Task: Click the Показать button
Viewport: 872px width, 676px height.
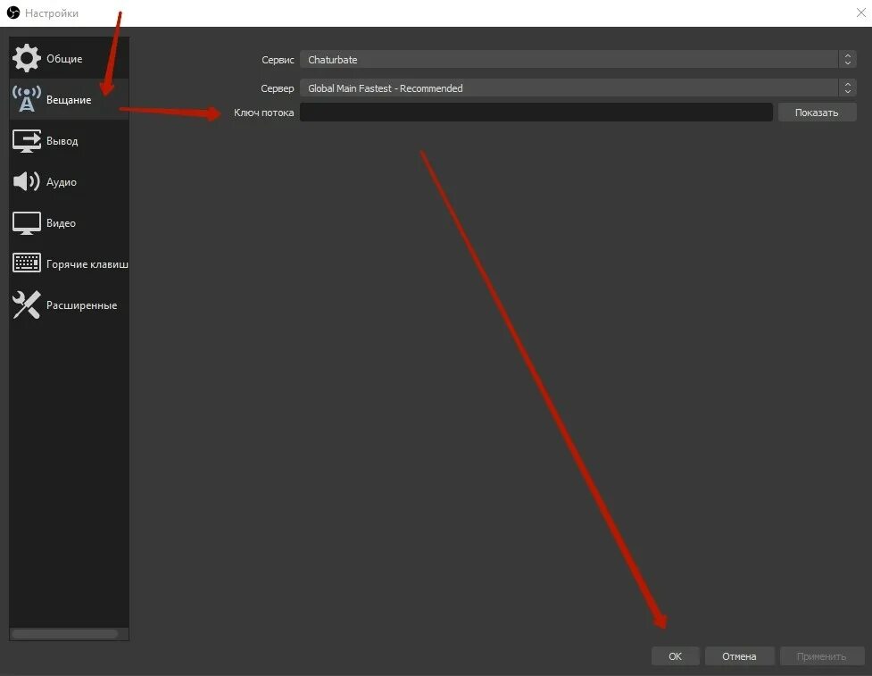Action: tap(817, 113)
